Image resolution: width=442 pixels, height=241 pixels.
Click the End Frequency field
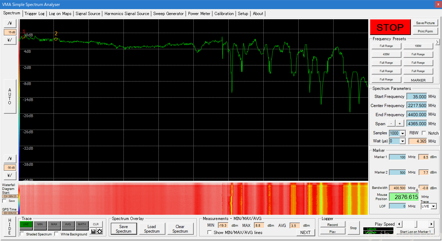point(416,115)
